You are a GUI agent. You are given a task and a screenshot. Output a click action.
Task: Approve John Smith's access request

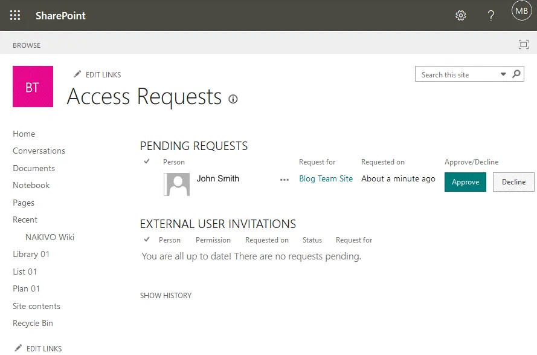465,182
